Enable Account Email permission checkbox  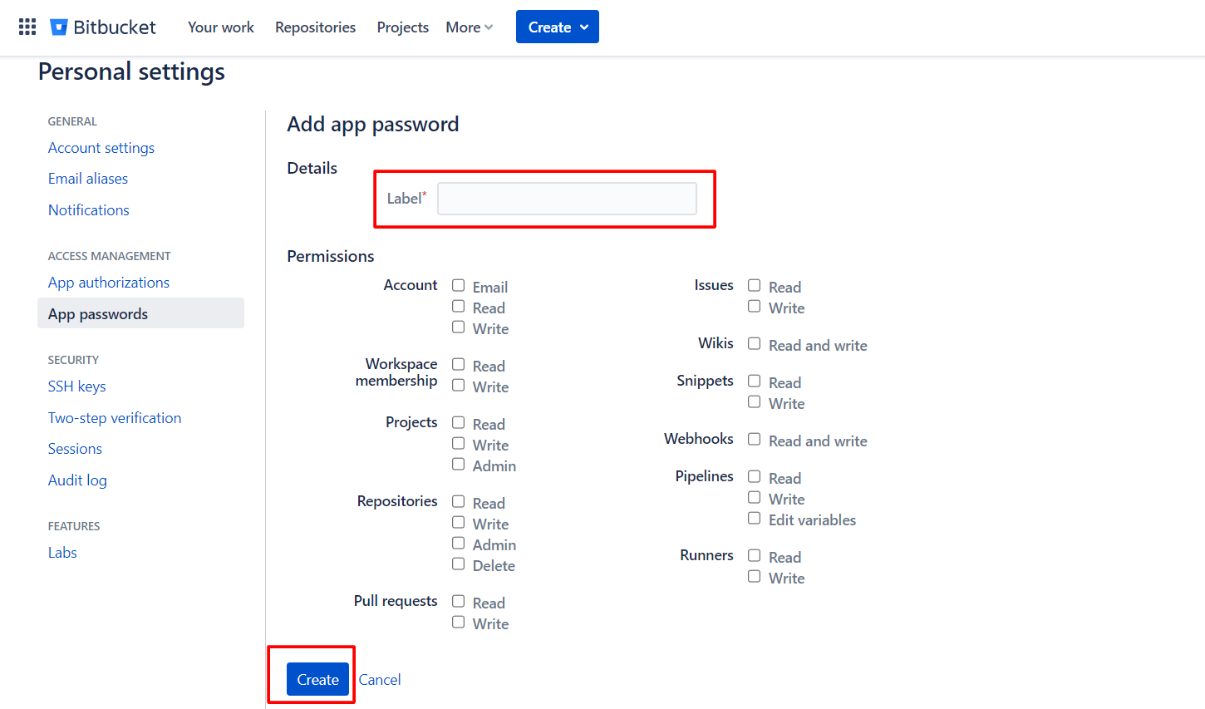tap(458, 286)
